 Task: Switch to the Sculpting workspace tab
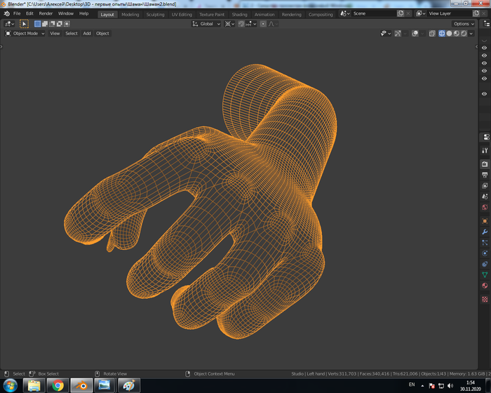tap(155, 14)
